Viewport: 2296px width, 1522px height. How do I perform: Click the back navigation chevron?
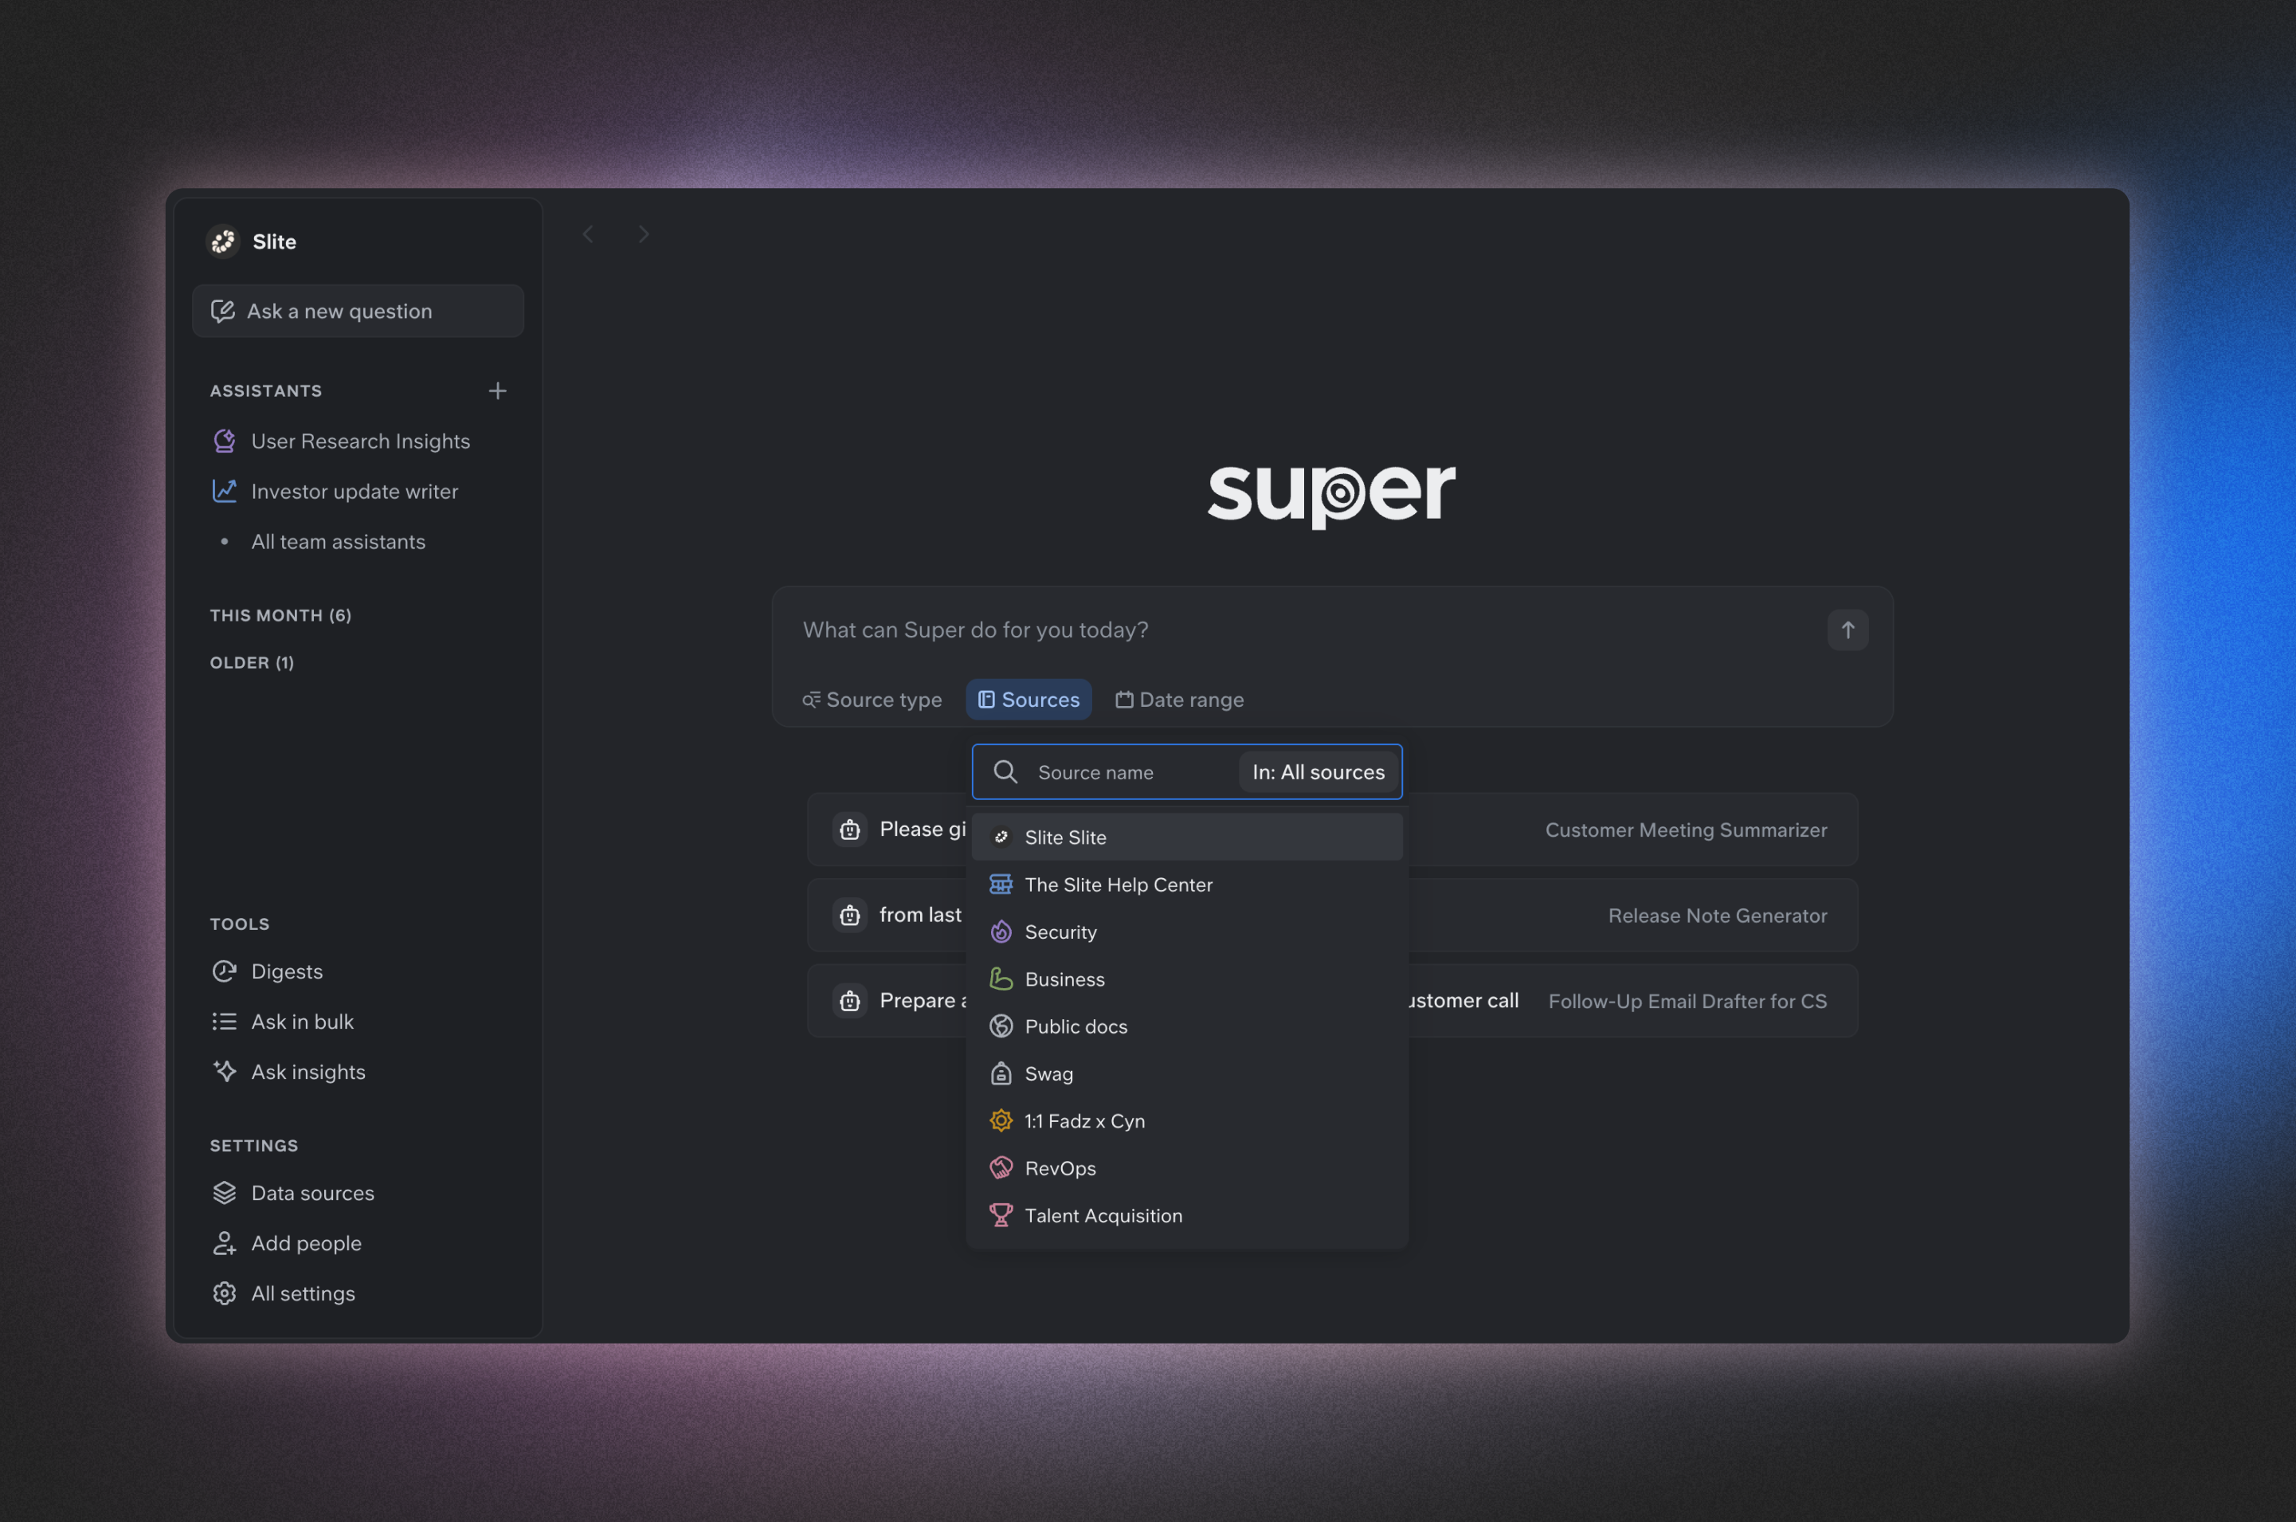588,234
